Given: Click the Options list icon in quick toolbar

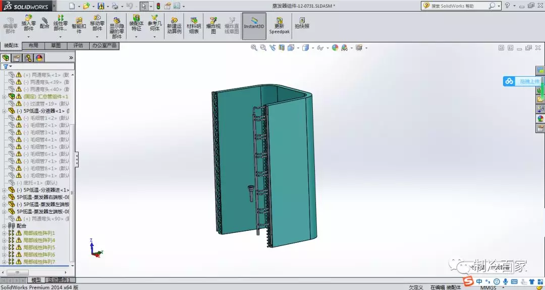Looking at the screenshot, I should coord(177,6).
